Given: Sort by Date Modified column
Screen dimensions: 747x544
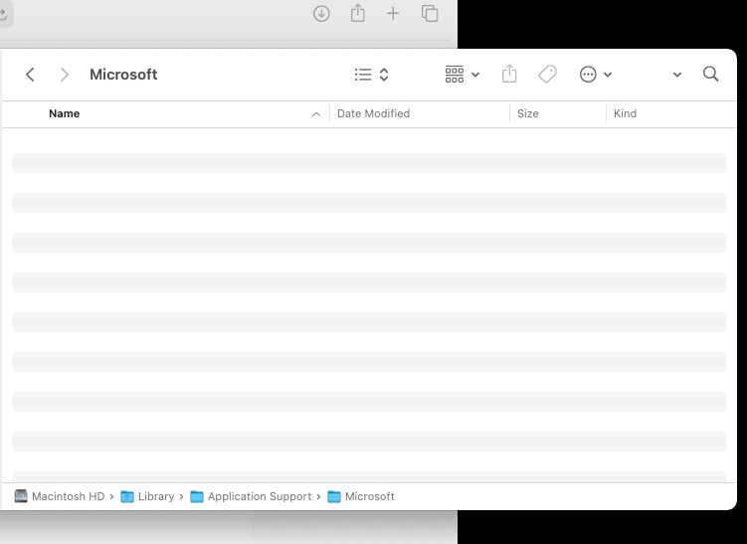Looking at the screenshot, I should 373,113.
